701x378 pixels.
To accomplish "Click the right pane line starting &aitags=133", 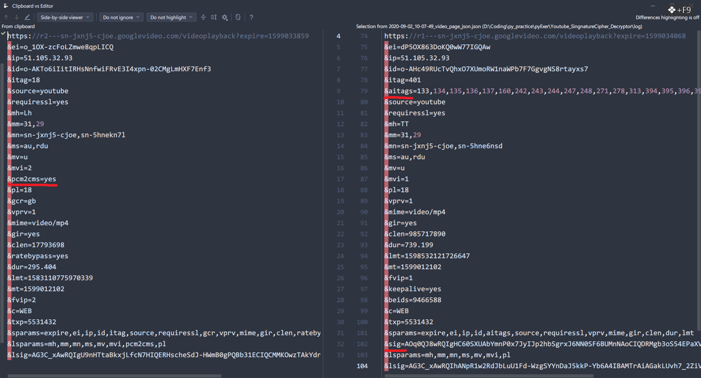I will pyautogui.click(x=542, y=91).
